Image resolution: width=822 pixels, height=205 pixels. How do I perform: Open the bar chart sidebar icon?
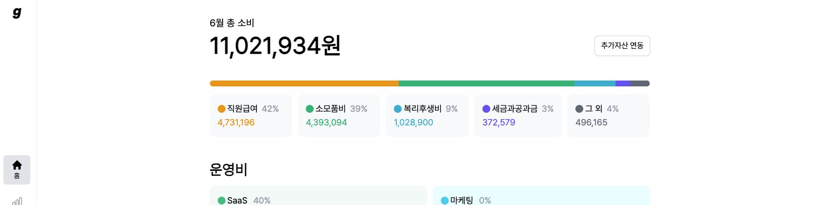(x=17, y=201)
